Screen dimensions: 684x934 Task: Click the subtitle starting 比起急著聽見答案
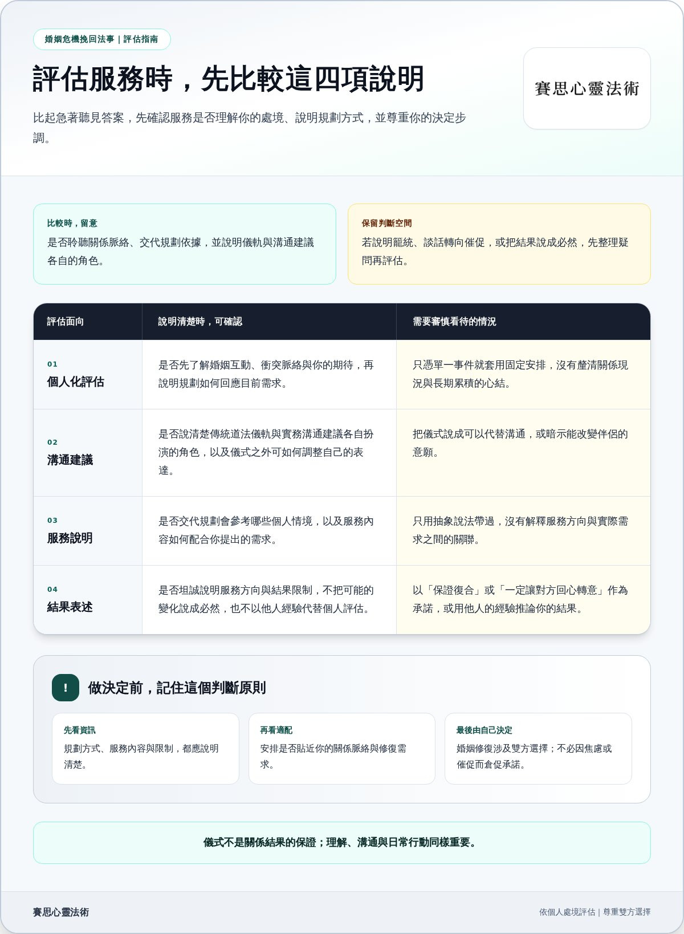coord(250,128)
